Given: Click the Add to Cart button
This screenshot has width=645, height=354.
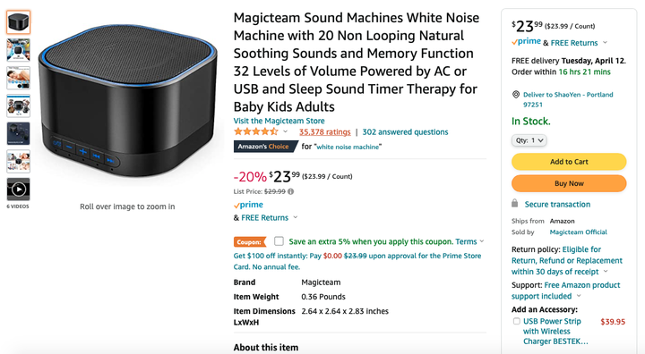Looking at the screenshot, I should point(569,162).
